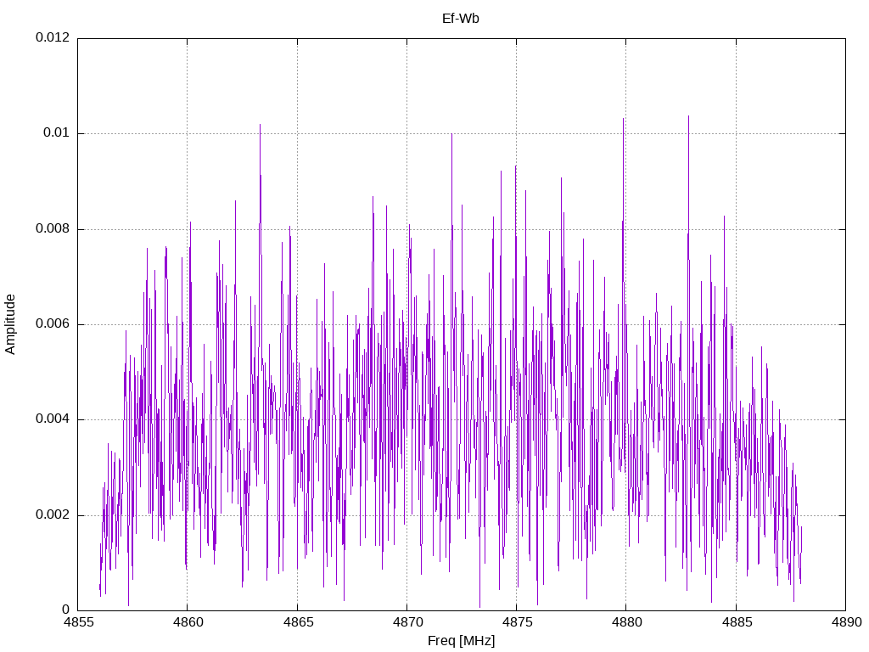Click the x-axis tick 4880
This screenshot has height=652, width=869.
pyautogui.click(x=627, y=622)
